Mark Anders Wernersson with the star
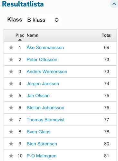This screenshot has height=161, width=118. (11, 71)
